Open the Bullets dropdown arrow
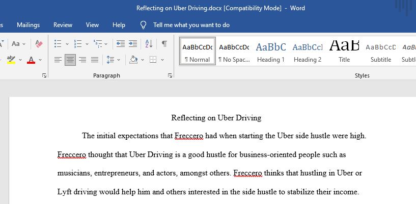 (x=67, y=44)
